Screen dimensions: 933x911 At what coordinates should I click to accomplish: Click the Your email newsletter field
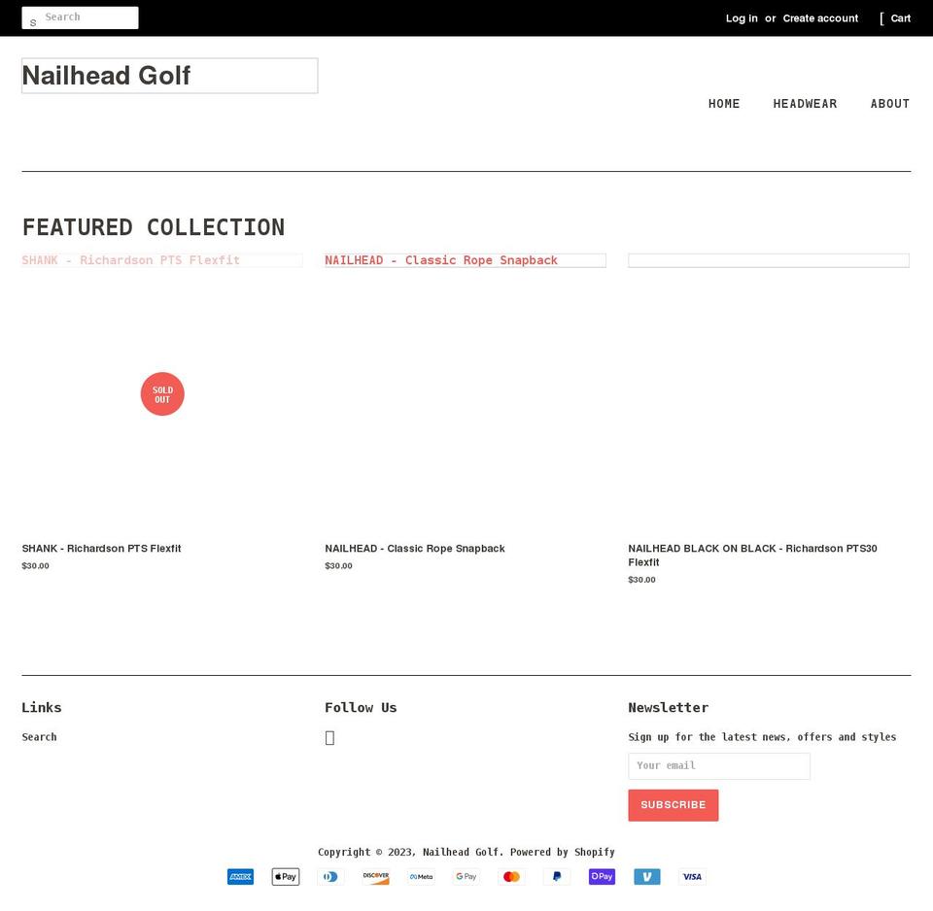pyautogui.click(x=719, y=766)
